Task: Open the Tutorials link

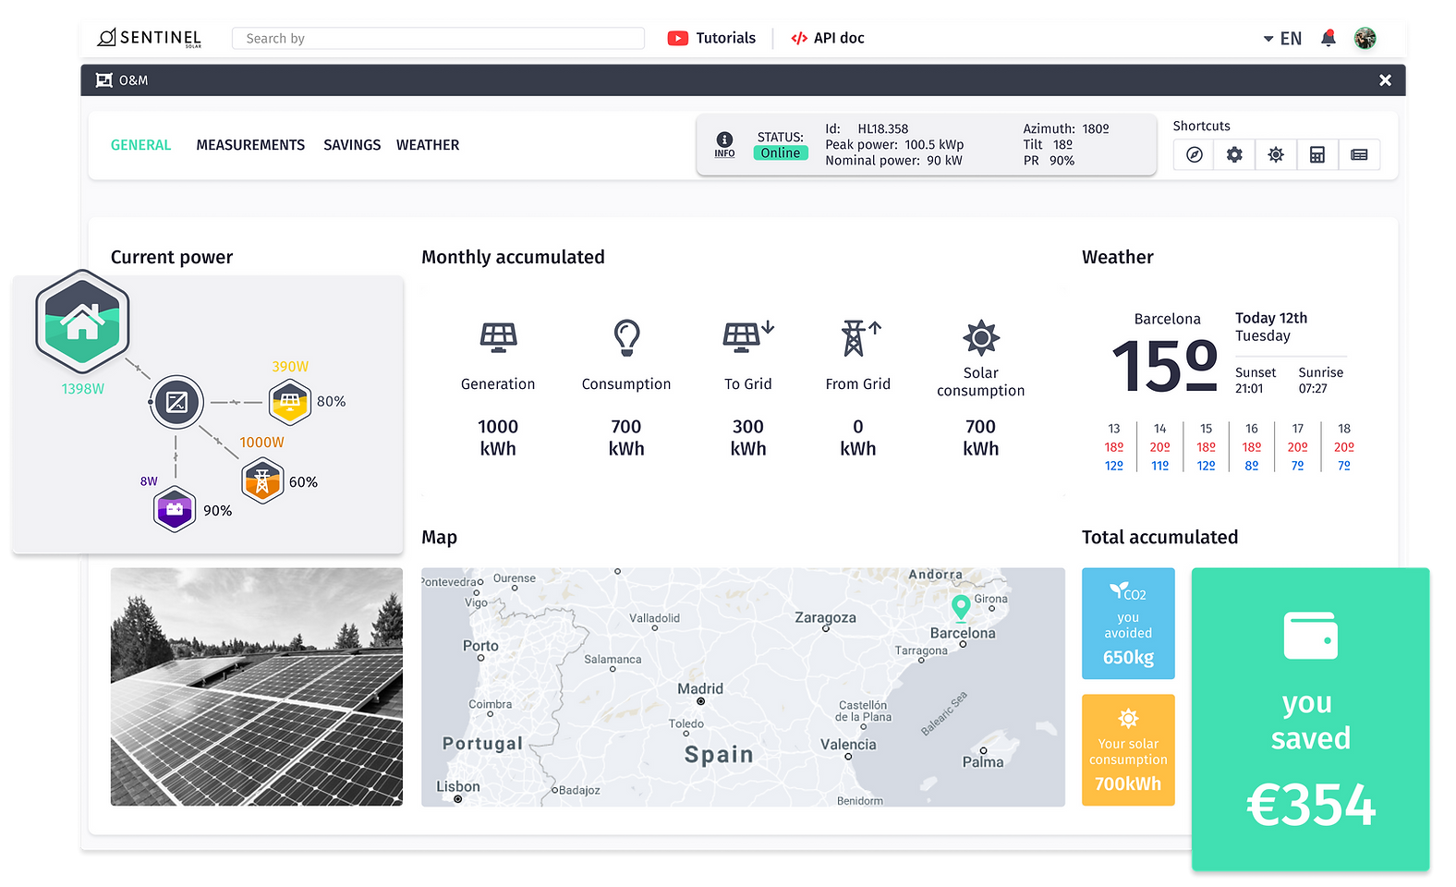Action: pyautogui.click(x=725, y=38)
